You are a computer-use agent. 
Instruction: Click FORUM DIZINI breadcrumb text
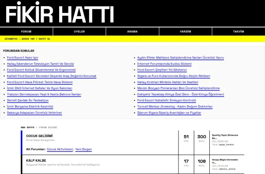click(48, 127)
